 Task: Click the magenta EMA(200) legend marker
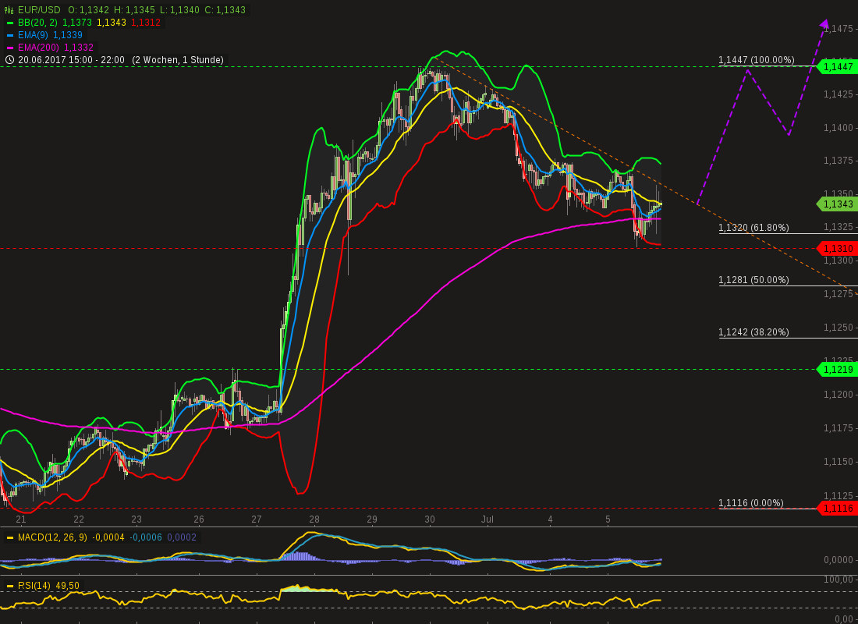tap(9, 48)
